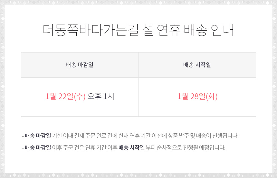Click bold 배송 마감일 in first note
The width and height of the screenshot is (277, 181).
pyautogui.click(x=38, y=136)
